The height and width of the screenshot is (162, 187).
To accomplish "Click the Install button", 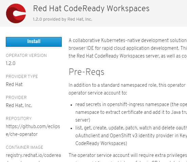I will [x=34, y=42].
